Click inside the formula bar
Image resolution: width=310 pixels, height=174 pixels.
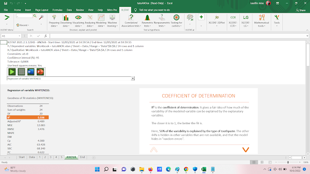(177, 36)
